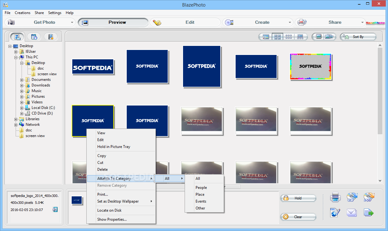Click the Libraries folder icon

pos(22,119)
